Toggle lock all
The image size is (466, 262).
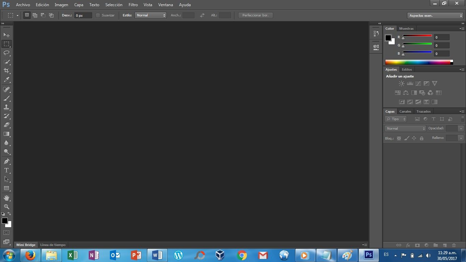pos(421,138)
